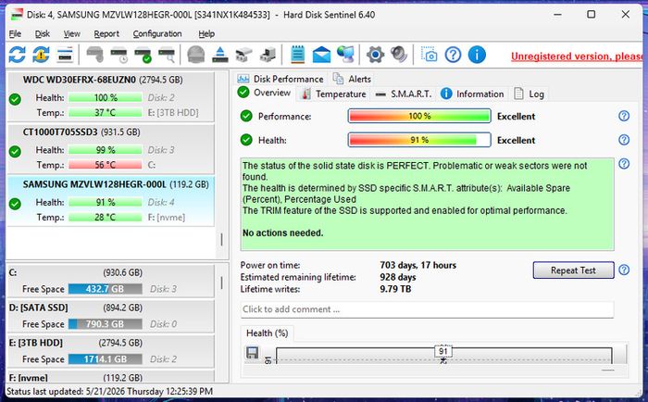This screenshot has width=648, height=402.
Task: Click the drive with computer toolbar icon
Action: pos(268,55)
